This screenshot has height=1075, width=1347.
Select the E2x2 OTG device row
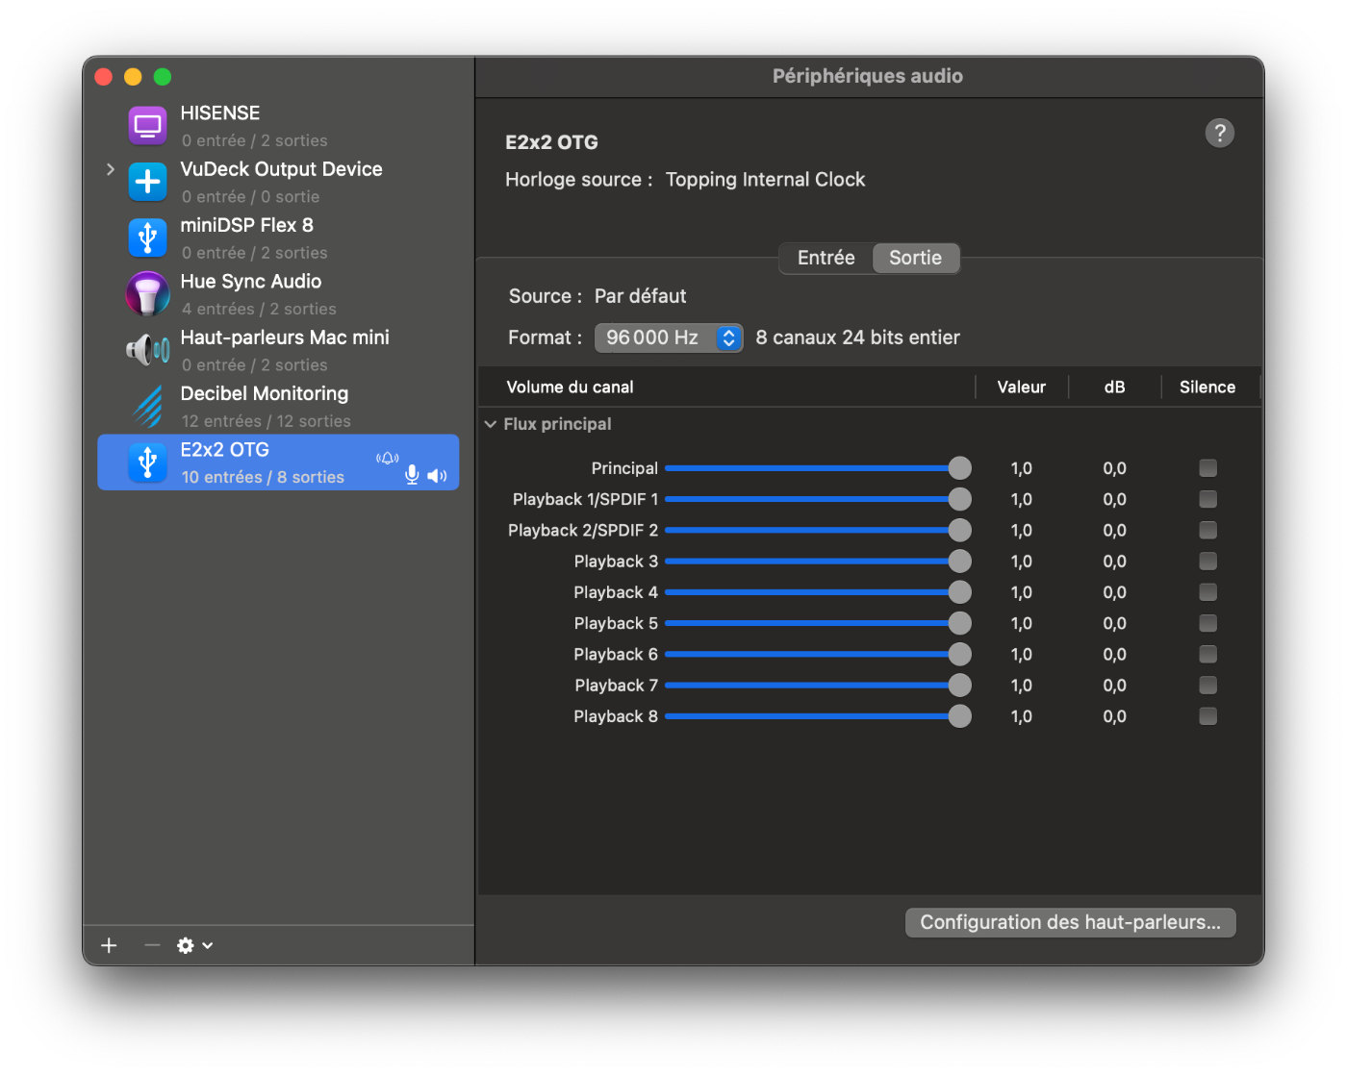(278, 462)
